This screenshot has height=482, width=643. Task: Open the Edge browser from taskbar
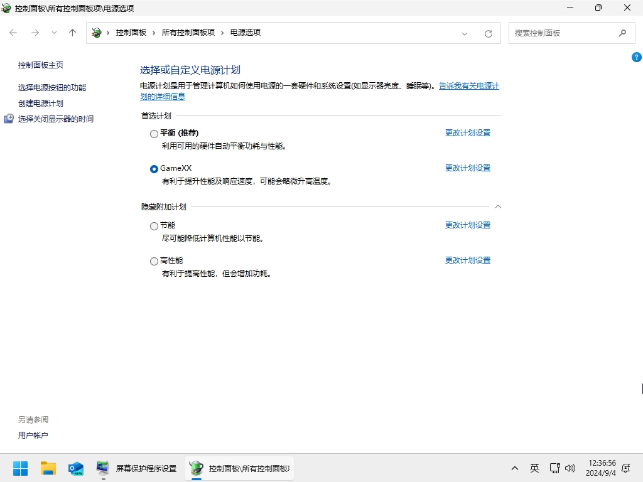click(x=76, y=468)
